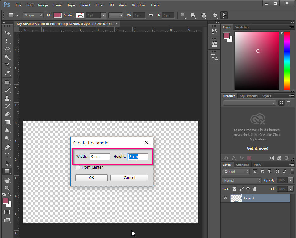This screenshot has height=238, width=296.
Task: Hide Layer 1 using eye icon
Action: click(x=225, y=198)
